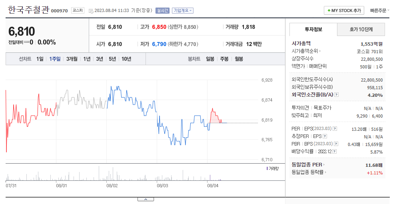
Task: Click the 하한가 4,770 lower limit text
Action: click(183, 44)
